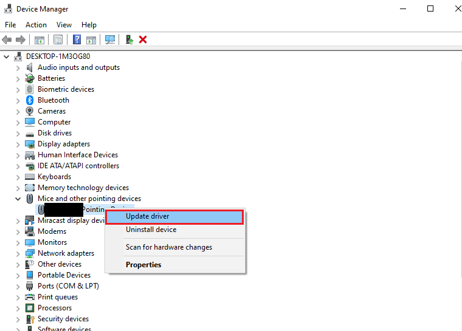462x331 pixels.
Task: Select the Batteries label
Action: (x=51, y=78)
